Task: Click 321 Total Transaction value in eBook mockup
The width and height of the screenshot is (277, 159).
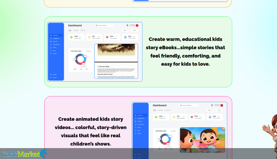Action: pyautogui.click(x=93, y=37)
